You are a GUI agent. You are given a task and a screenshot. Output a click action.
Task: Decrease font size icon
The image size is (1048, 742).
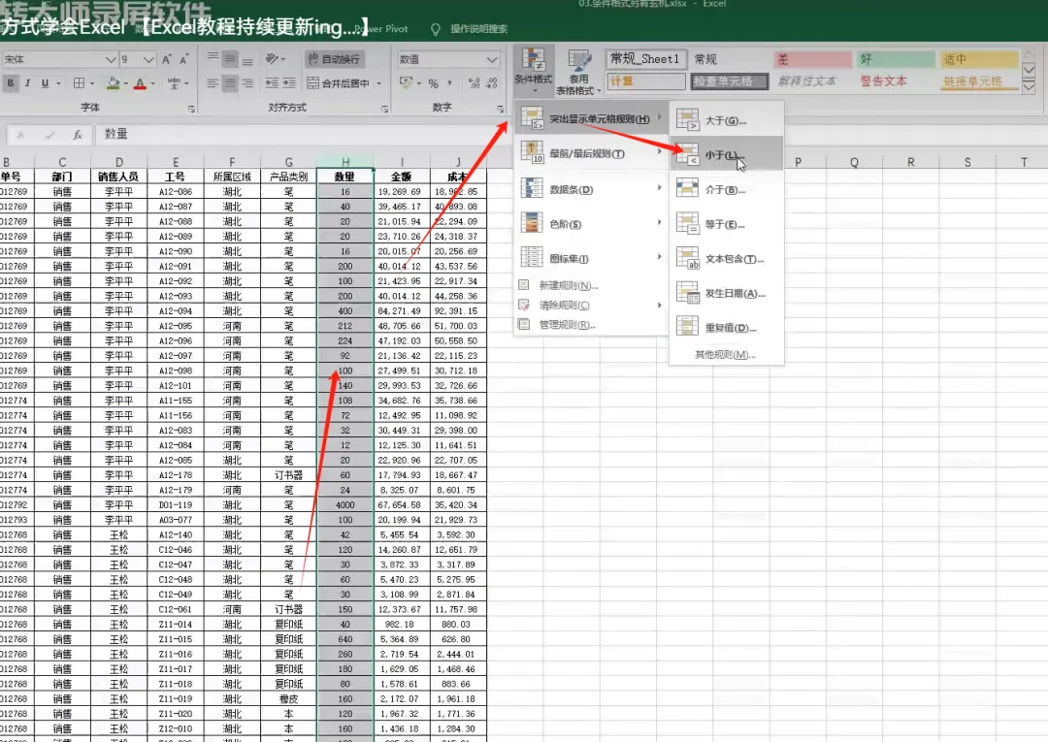[x=183, y=59]
